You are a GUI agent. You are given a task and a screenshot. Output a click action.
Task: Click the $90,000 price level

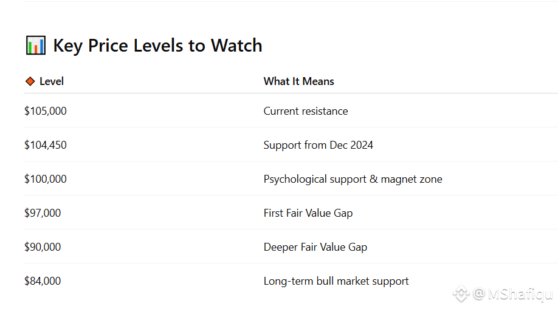point(43,247)
